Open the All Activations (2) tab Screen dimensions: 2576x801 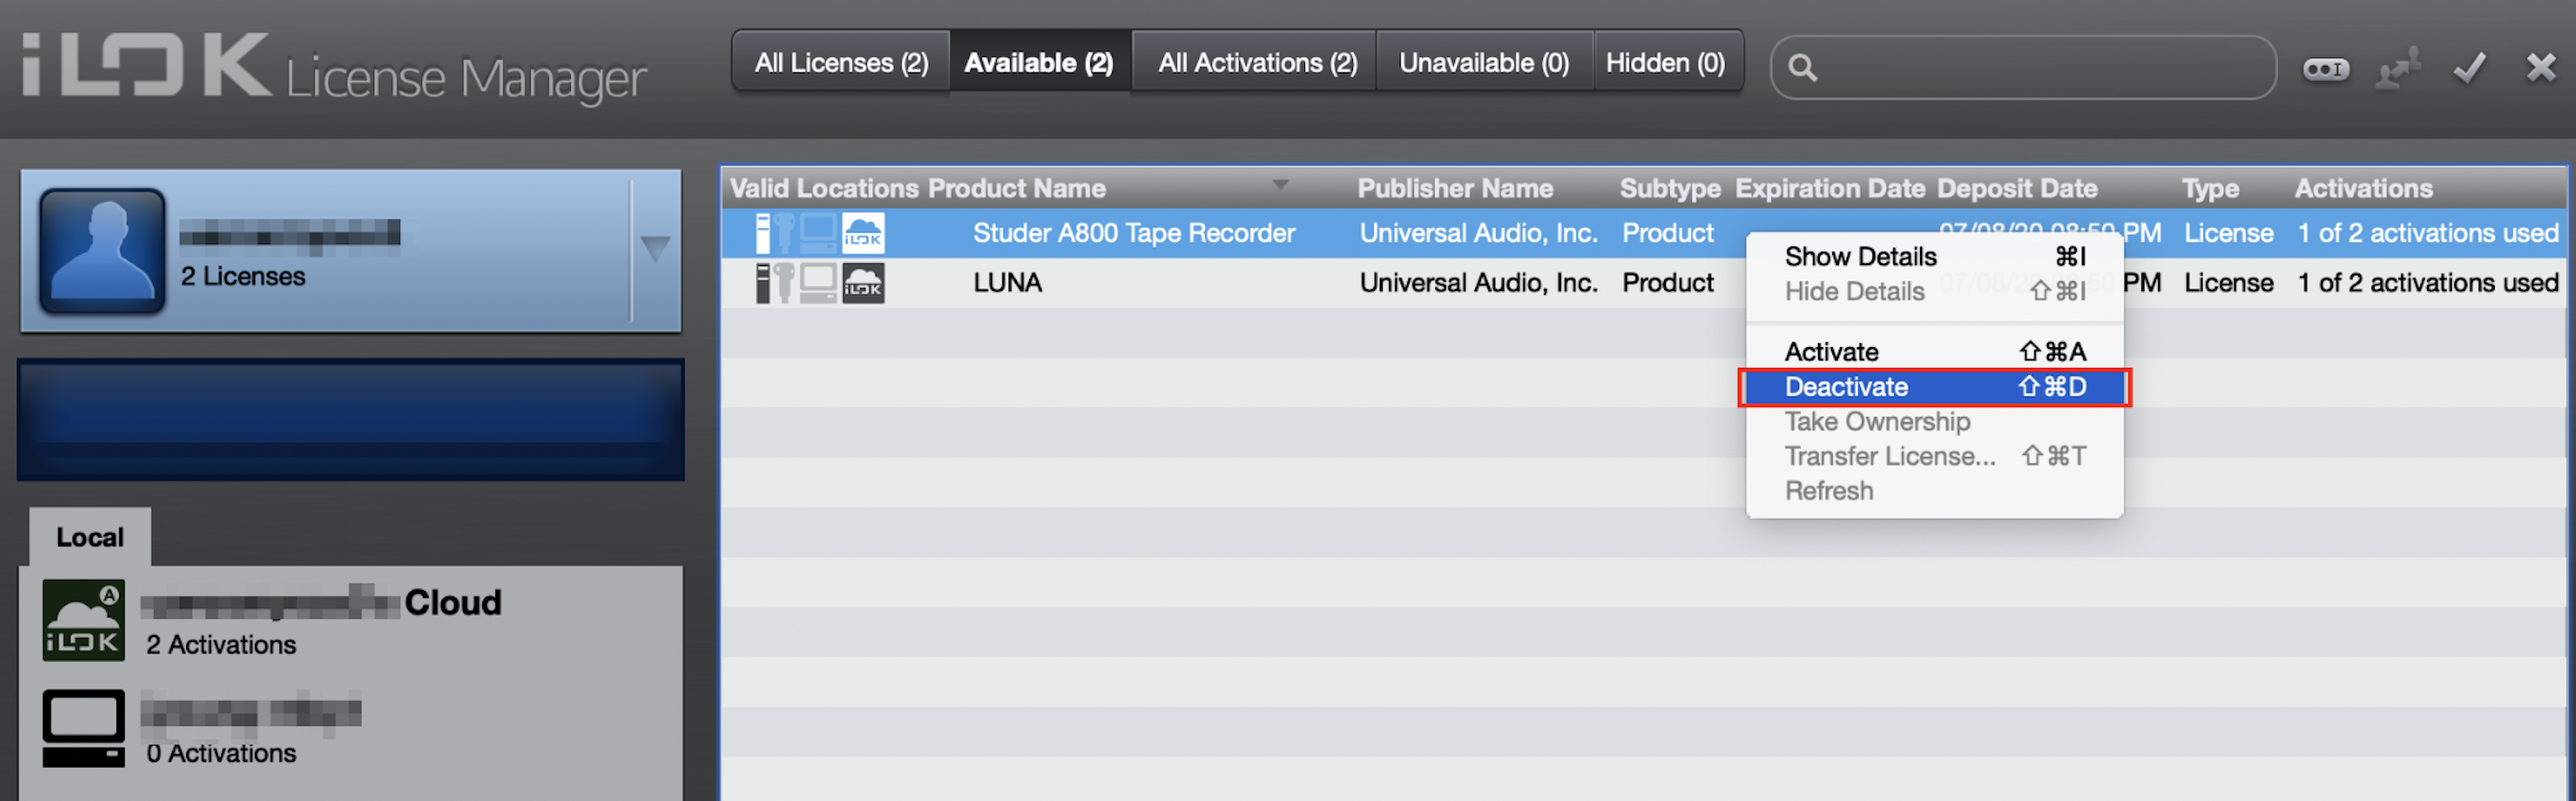coord(1257,63)
